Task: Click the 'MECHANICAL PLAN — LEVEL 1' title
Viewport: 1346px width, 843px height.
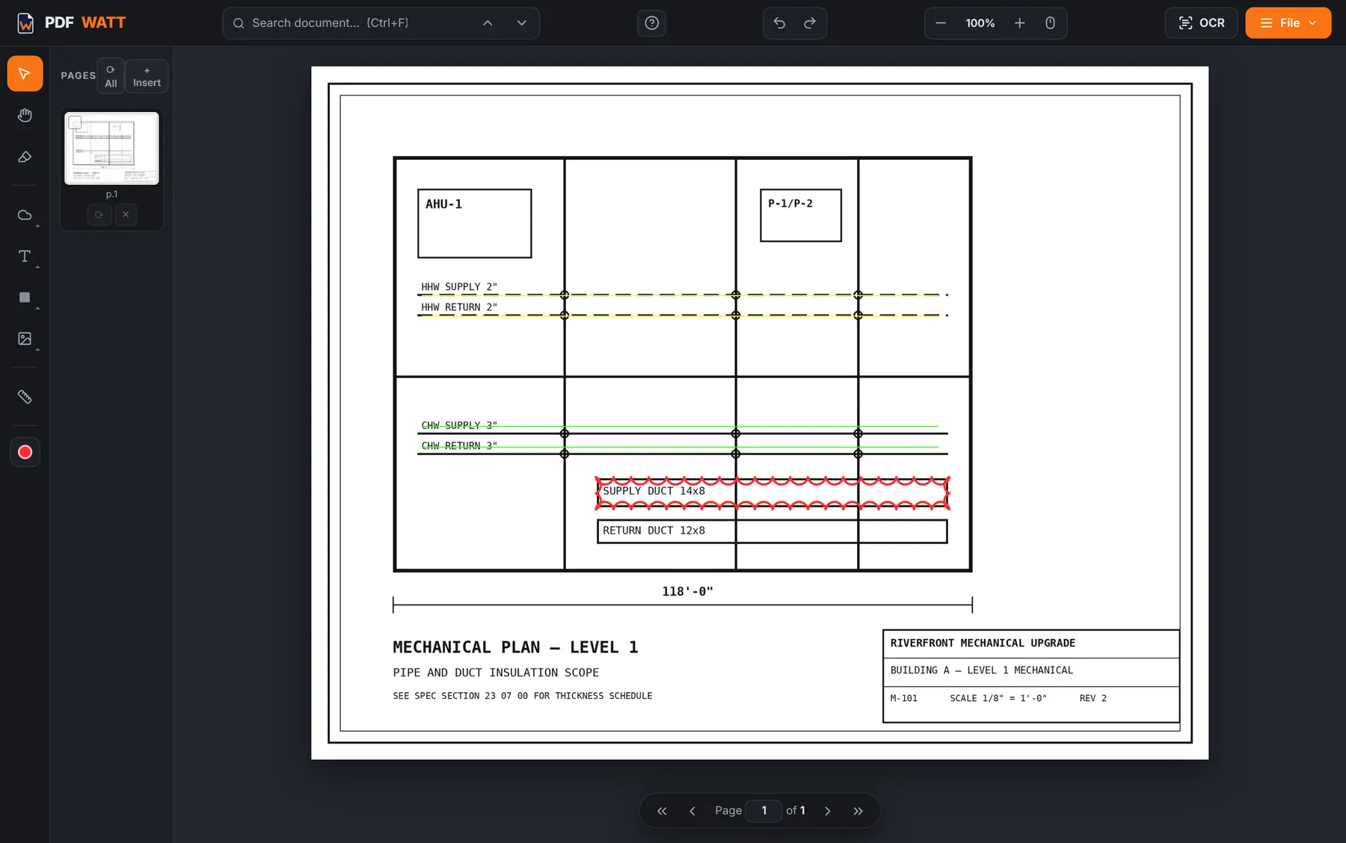Action: click(515, 647)
